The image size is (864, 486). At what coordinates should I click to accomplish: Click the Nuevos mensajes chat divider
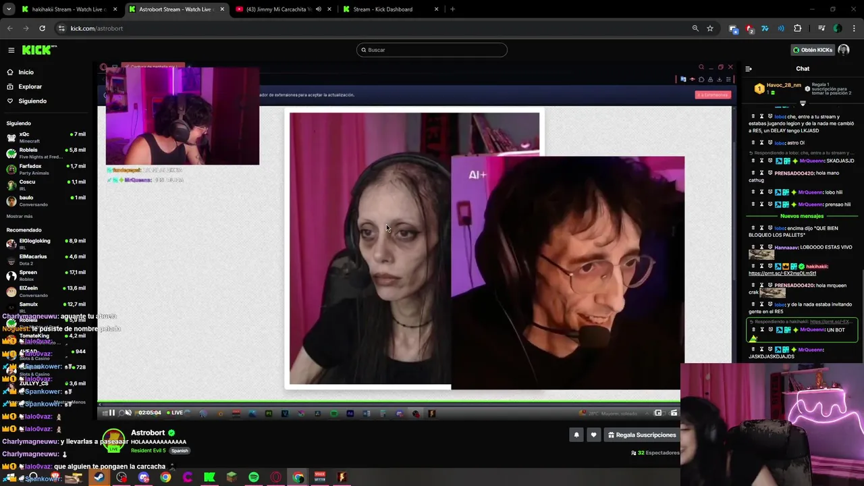point(802,216)
